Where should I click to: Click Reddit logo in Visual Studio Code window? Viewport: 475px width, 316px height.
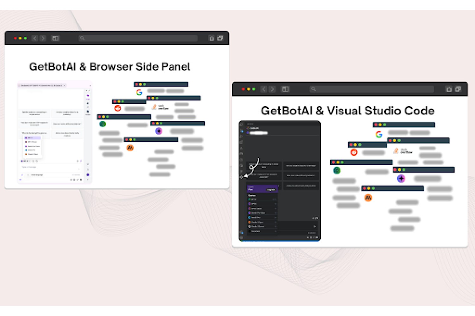click(354, 152)
